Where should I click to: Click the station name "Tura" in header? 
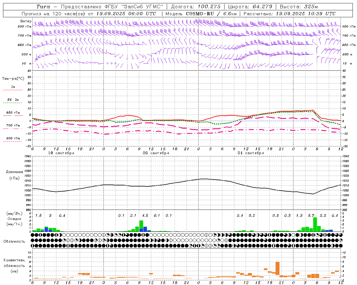click(44, 7)
